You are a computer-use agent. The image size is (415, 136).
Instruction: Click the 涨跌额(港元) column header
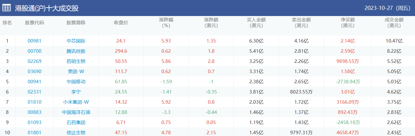[x=211, y=23]
